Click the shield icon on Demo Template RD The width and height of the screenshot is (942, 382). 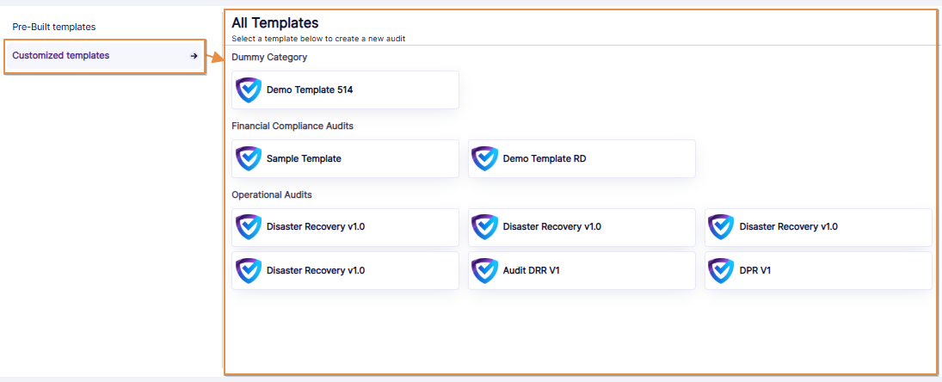(485, 158)
